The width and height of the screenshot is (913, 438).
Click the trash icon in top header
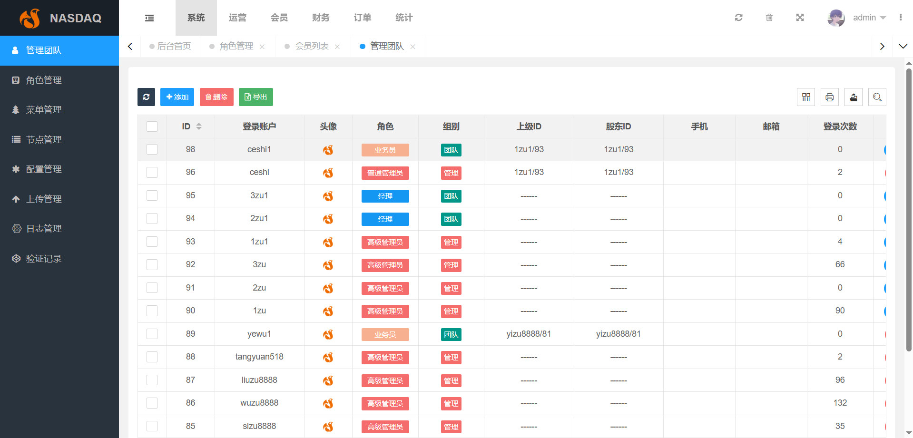(x=769, y=18)
